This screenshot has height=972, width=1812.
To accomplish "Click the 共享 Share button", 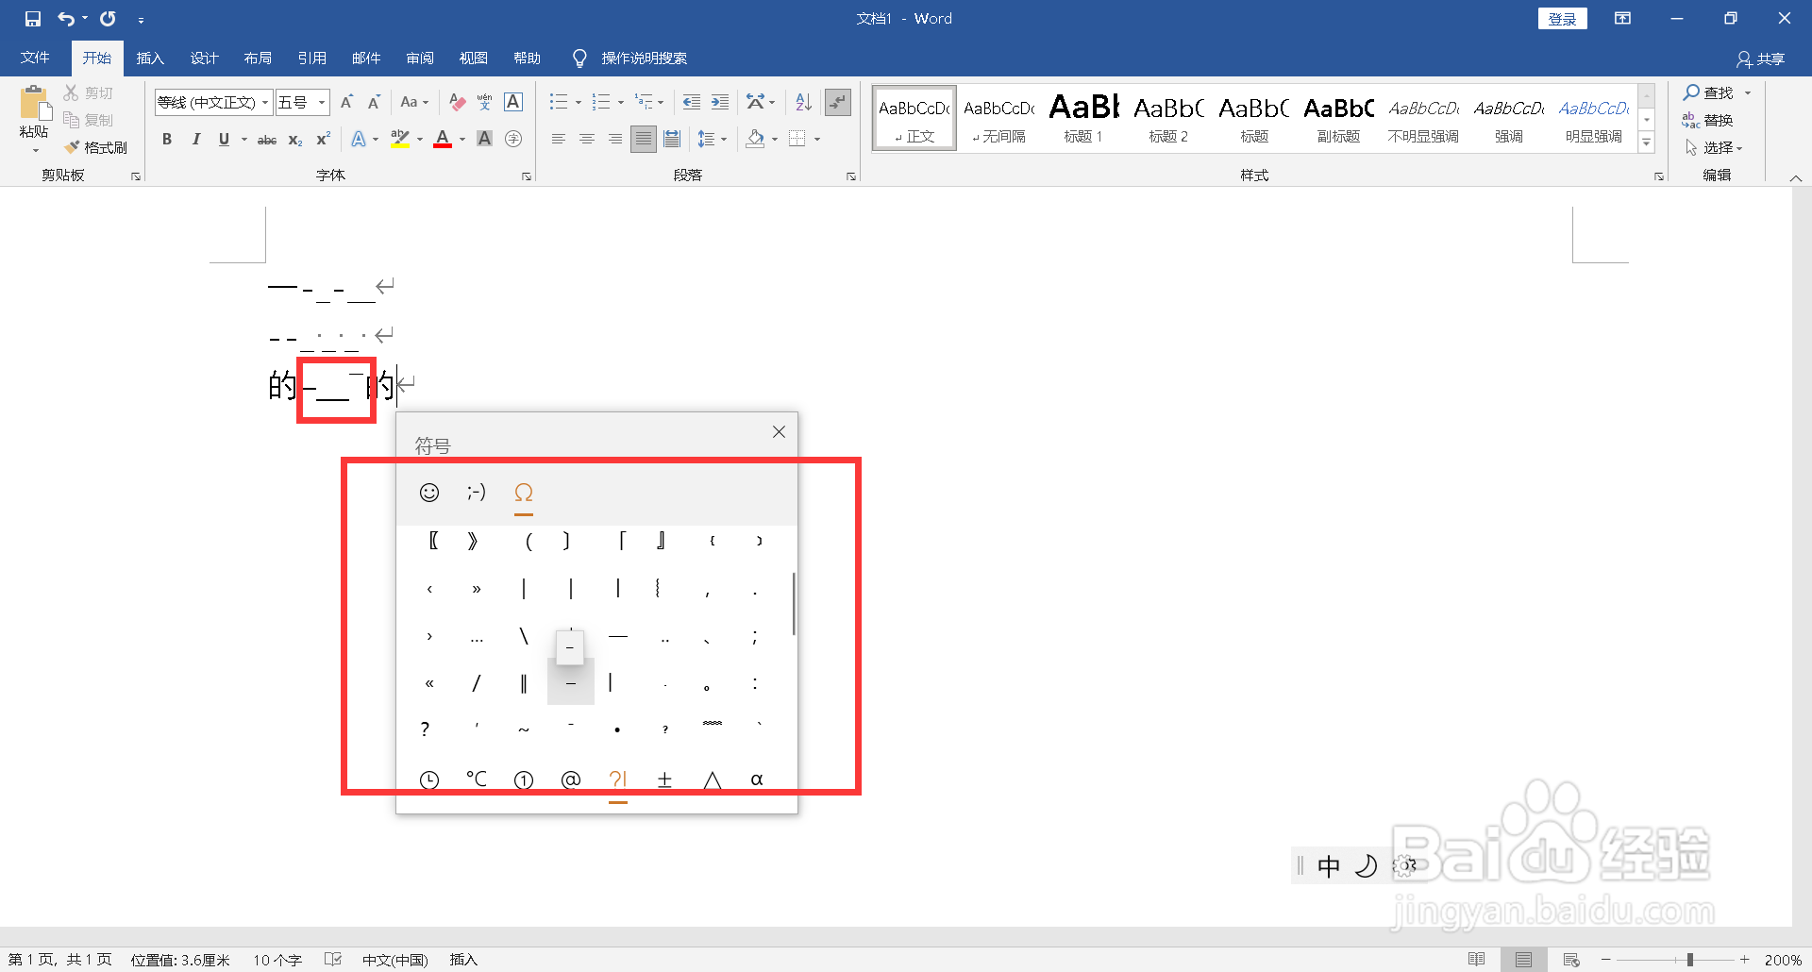I will [1760, 59].
